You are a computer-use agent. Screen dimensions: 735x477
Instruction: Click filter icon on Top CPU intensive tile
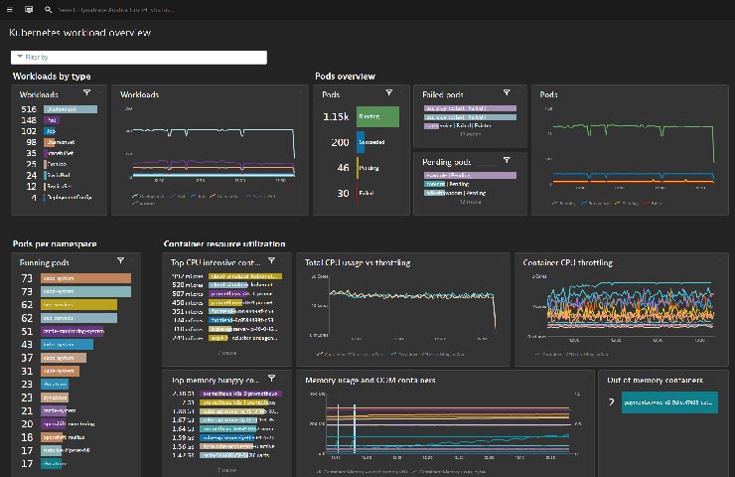coord(272,260)
